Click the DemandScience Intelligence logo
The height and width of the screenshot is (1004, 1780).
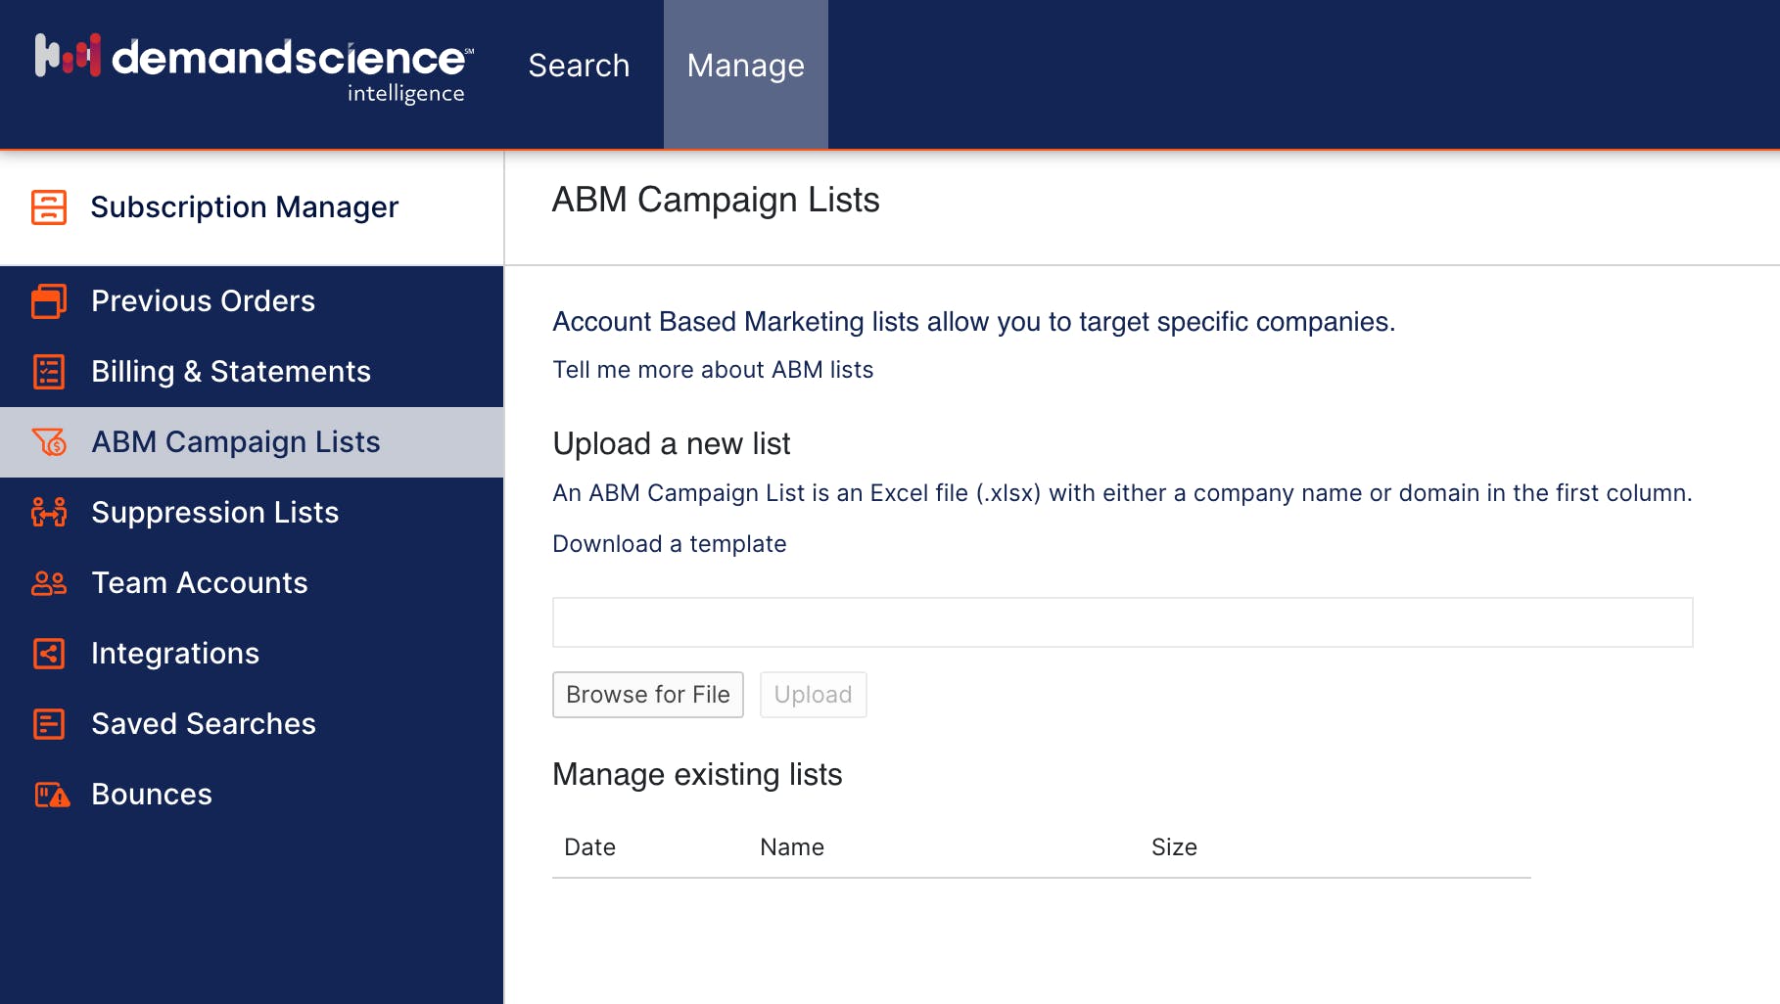(x=254, y=67)
